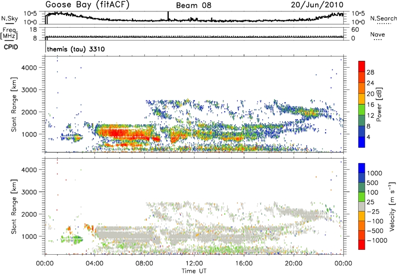Click the green velocity patch near 02:00
This screenshot has height=274, width=397.
72,239
